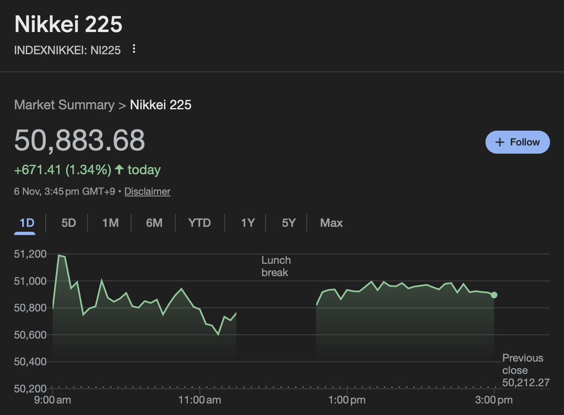Click the plus icon on Follow

point(500,142)
